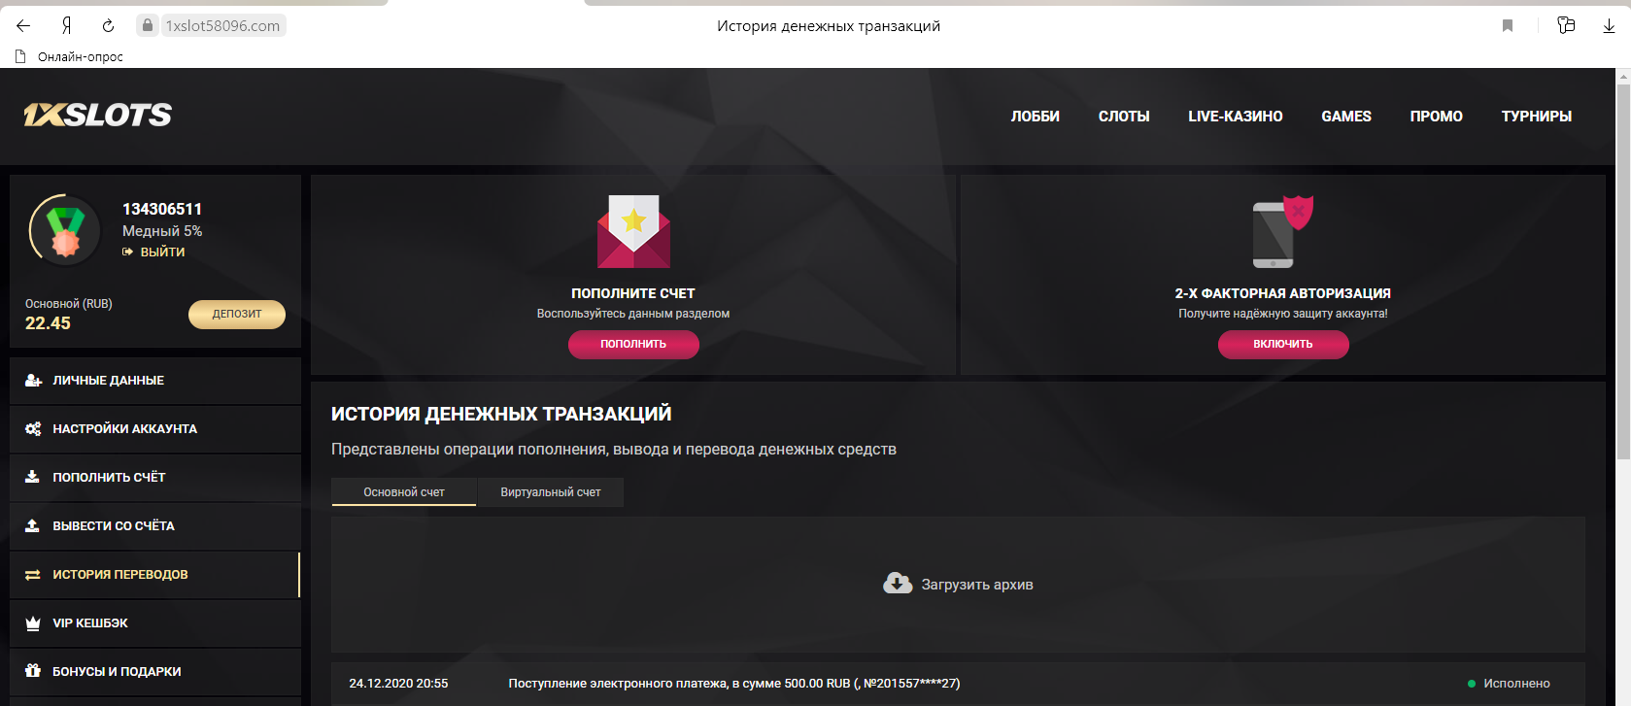Viewport: 1631px width, 706px height.
Task: Click the Онлайн-опрос bookmark
Action: coord(81,56)
